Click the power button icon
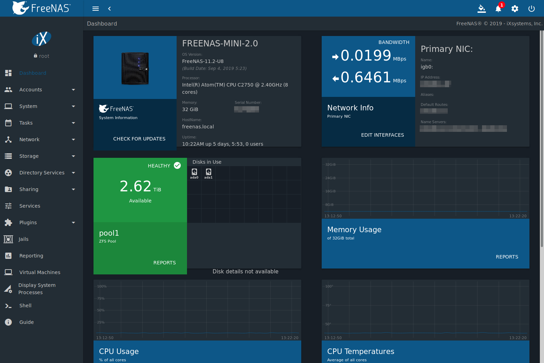This screenshot has height=363, width=544. [x=532, y=9]
